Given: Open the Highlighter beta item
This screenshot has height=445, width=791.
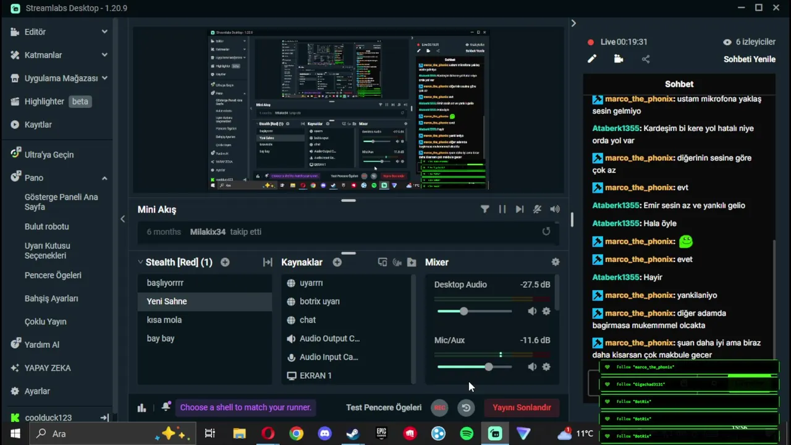Looking at the screenshot, I should coord(51,101).
